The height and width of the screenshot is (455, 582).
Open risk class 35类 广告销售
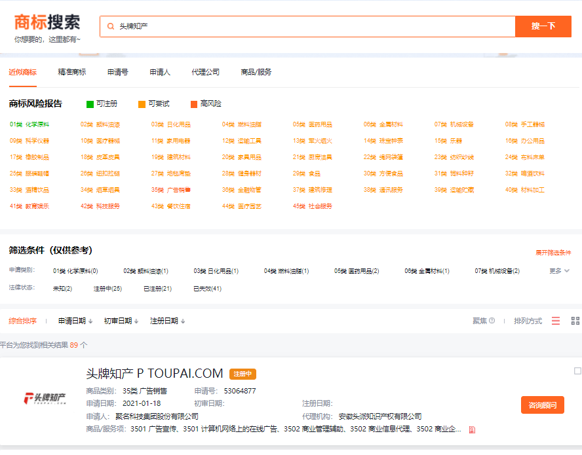171,190
